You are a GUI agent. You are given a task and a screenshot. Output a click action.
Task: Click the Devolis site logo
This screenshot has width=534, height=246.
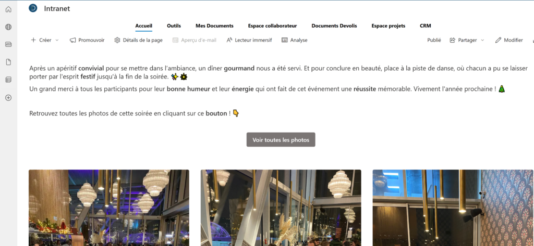[33, 8]
